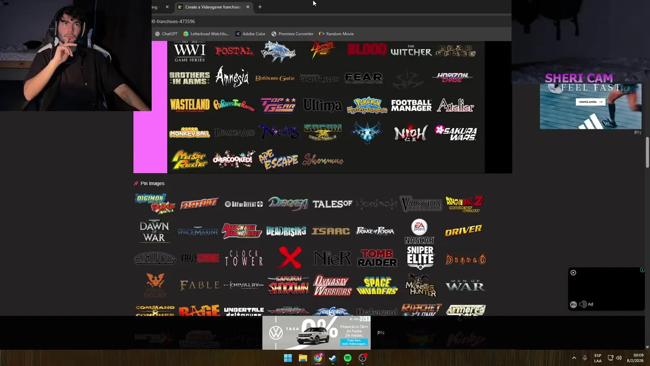The image size is (650, 366).
Task: Select the Monster Hunter image
Action: tap(420, 285)
